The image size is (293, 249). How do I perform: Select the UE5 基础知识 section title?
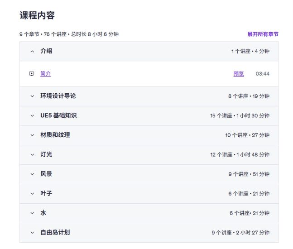click(x=58, y=115)
